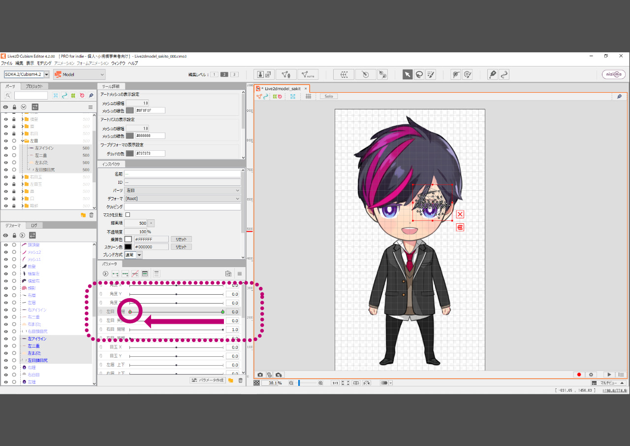Screen dimensions: 630x446
Task: Click the パラメータ作成 button
Action: coord(208,380)
